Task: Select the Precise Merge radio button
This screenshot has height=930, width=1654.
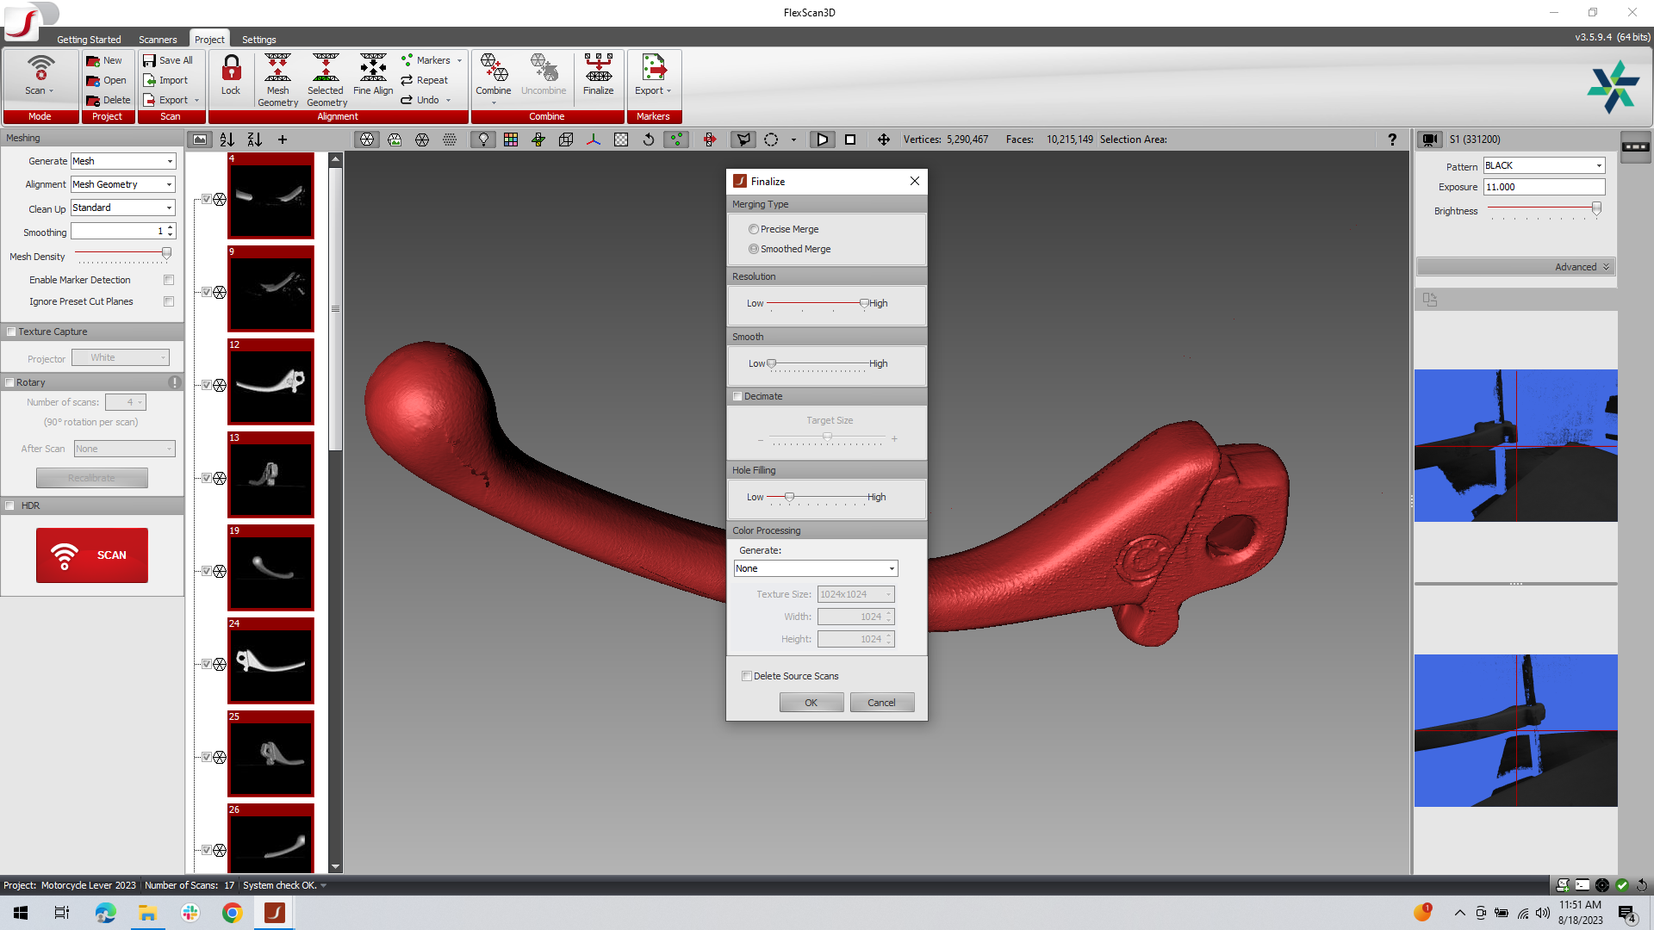Action: 754,229
